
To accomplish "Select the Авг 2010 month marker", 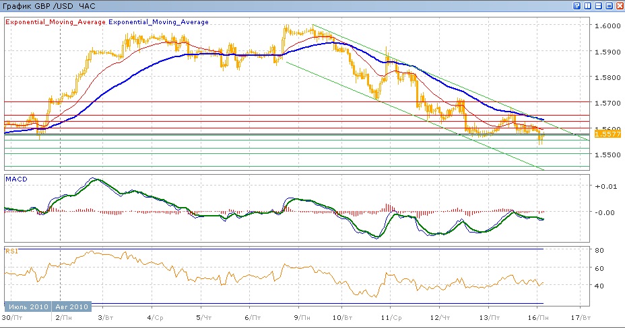I will (70, 306).
